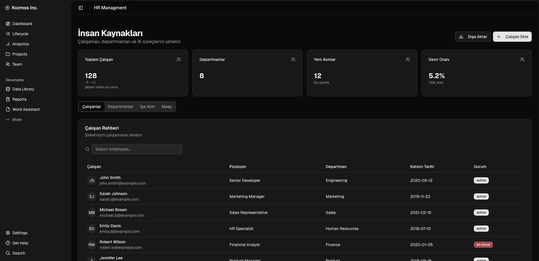Toggle the sidebar panel icon

pyautogui.click(x=81, y=8)
